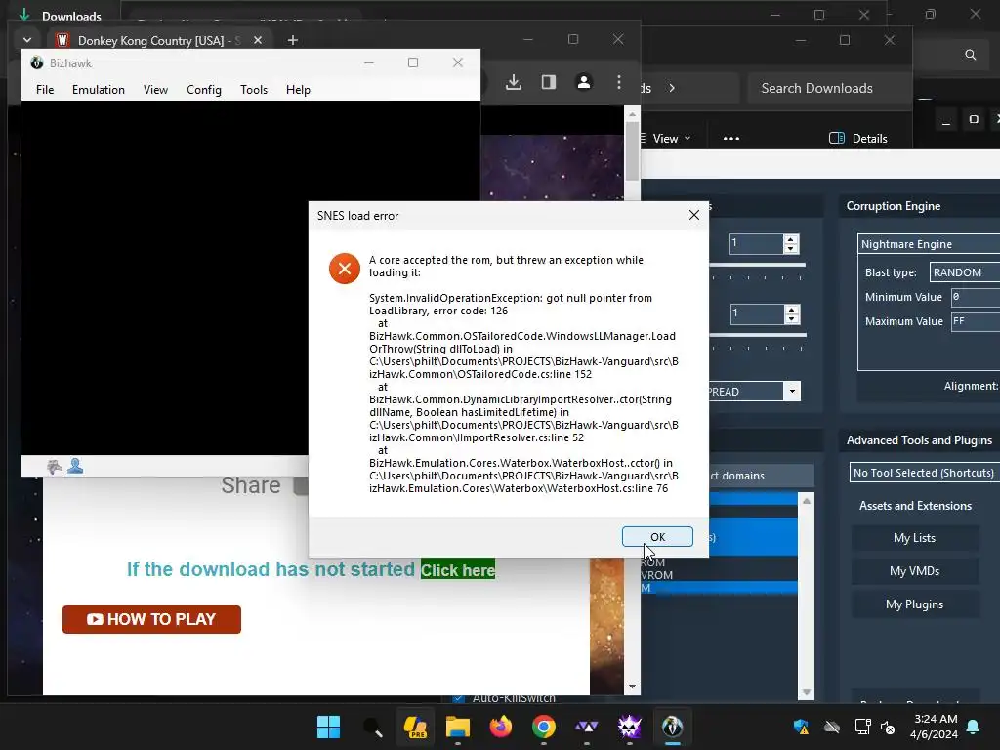This screenshot has height=750, width=1000.
Task: Click the My Lists button
Action: coord(914,538)
